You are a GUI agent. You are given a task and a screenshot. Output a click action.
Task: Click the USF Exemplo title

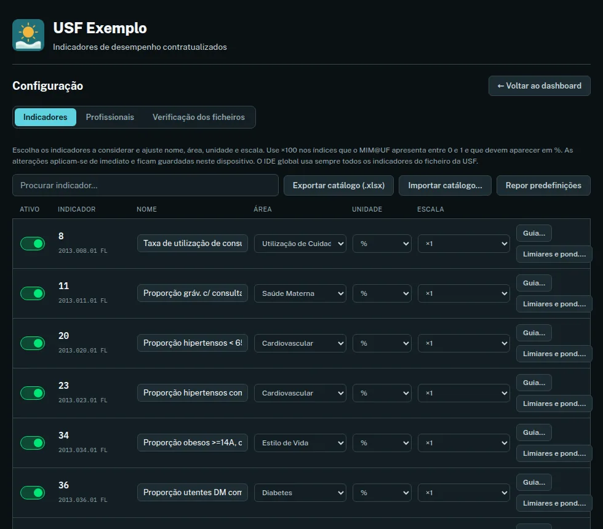pos(100,28)
